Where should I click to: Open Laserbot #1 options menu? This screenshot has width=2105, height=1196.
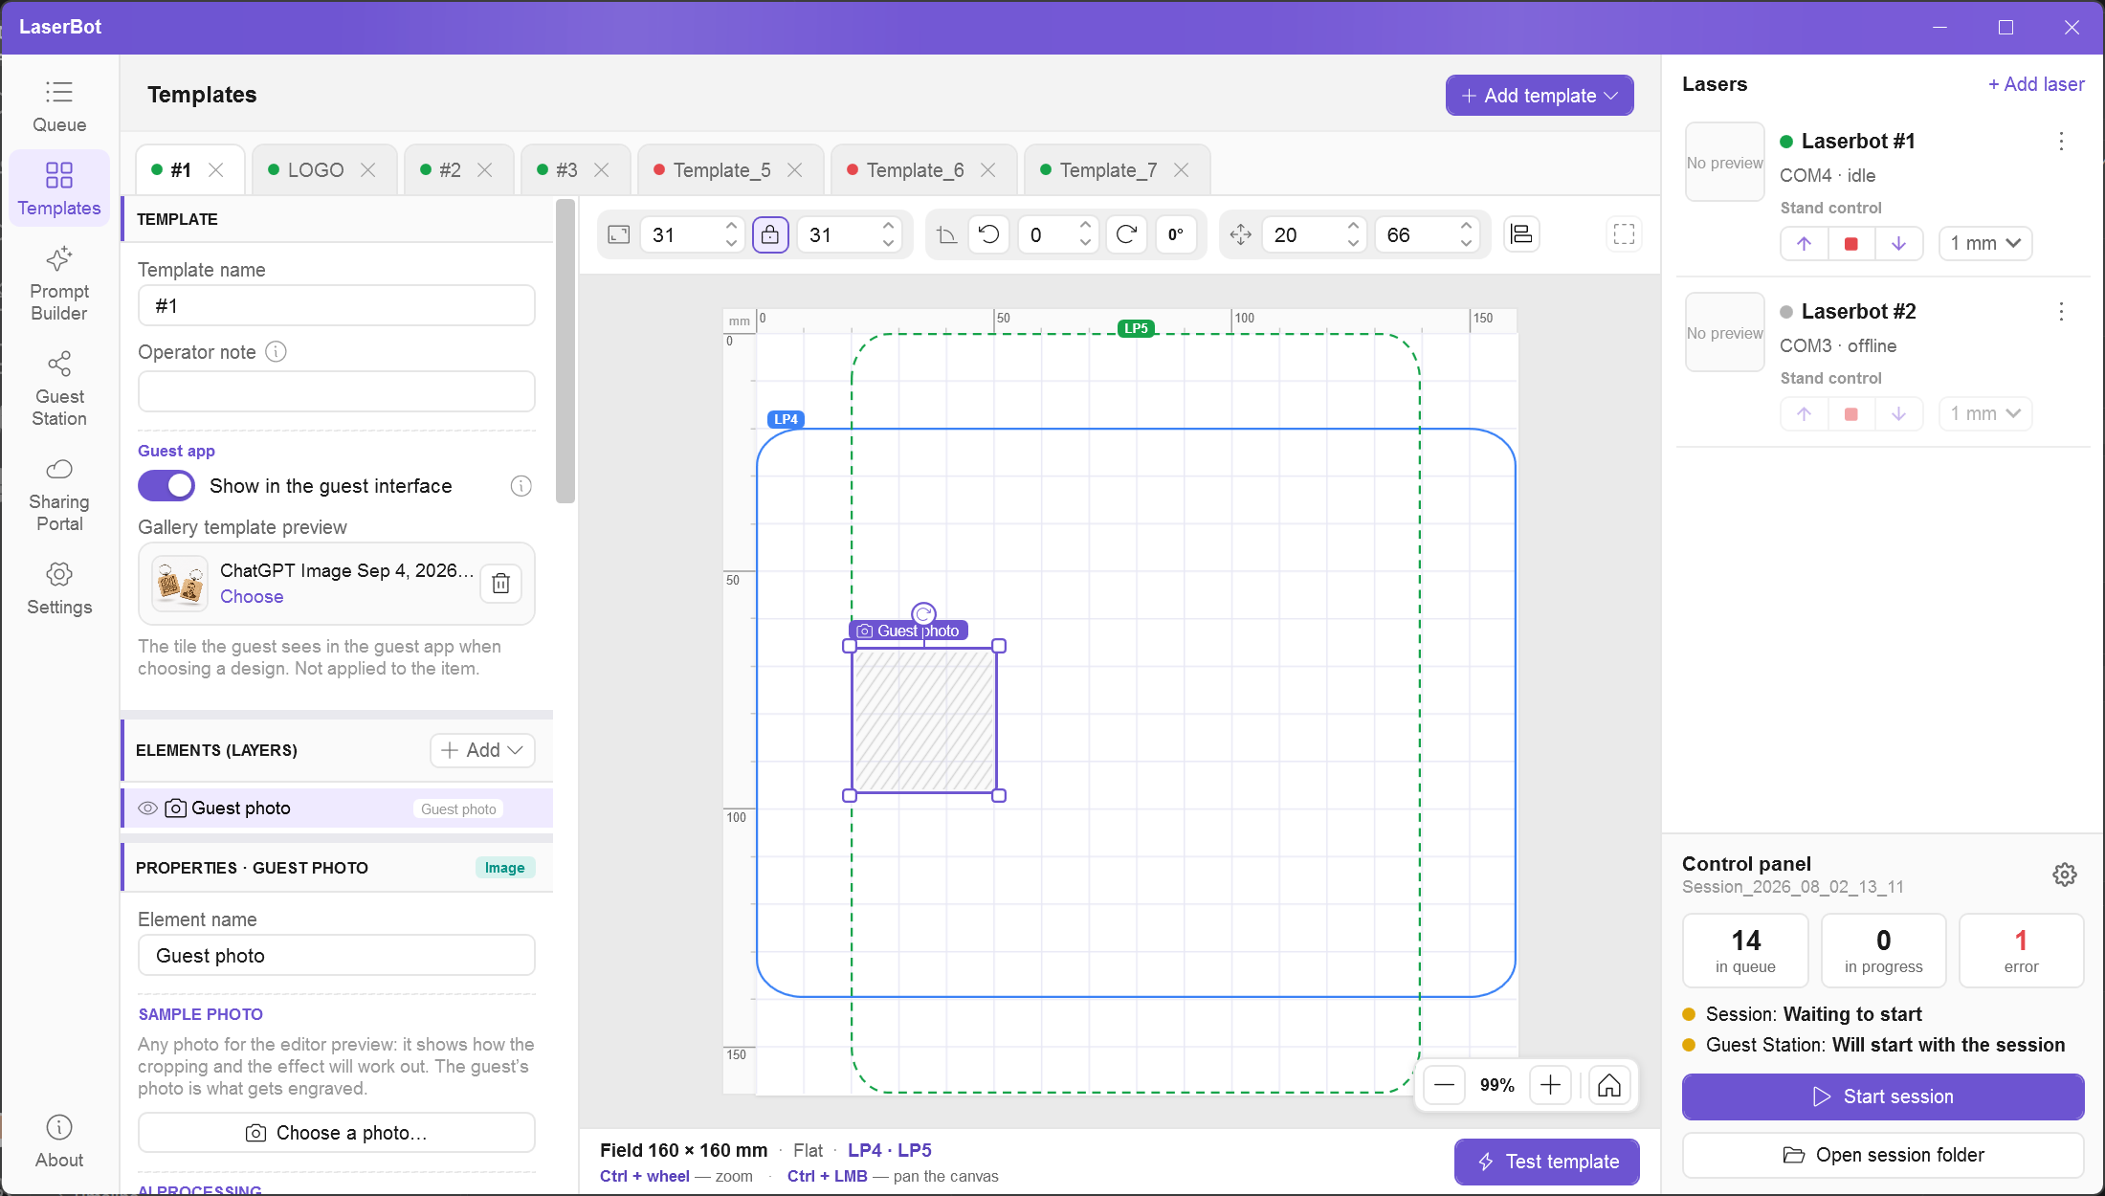(x=2061, y=142)
